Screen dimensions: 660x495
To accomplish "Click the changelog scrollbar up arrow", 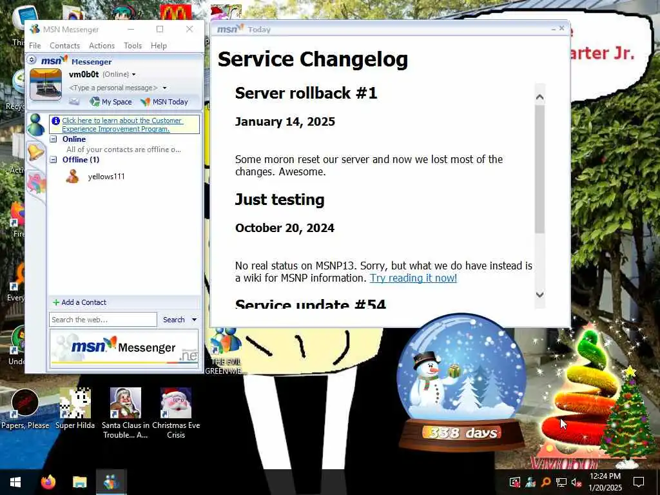I will pos(540,97).
